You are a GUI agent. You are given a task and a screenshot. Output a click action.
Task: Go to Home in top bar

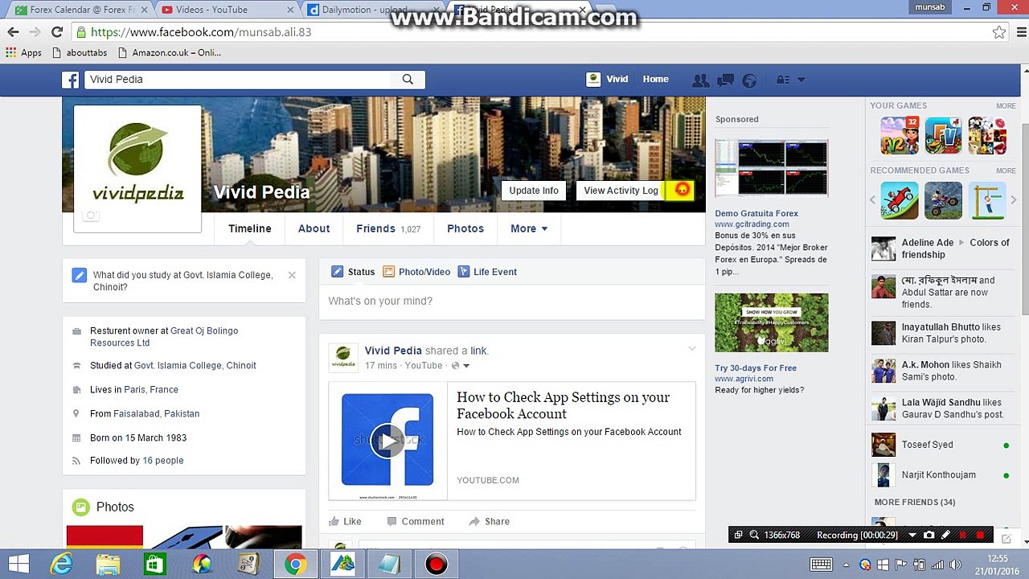[655, 79]
